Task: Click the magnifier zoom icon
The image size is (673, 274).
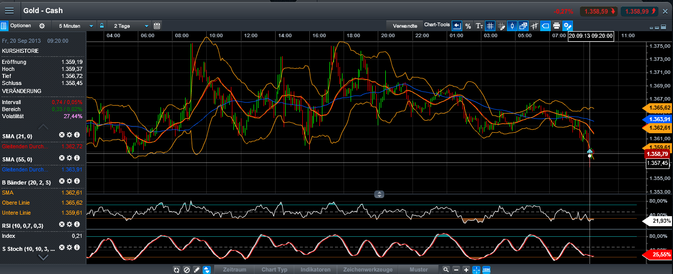Action: click(446, 269)
